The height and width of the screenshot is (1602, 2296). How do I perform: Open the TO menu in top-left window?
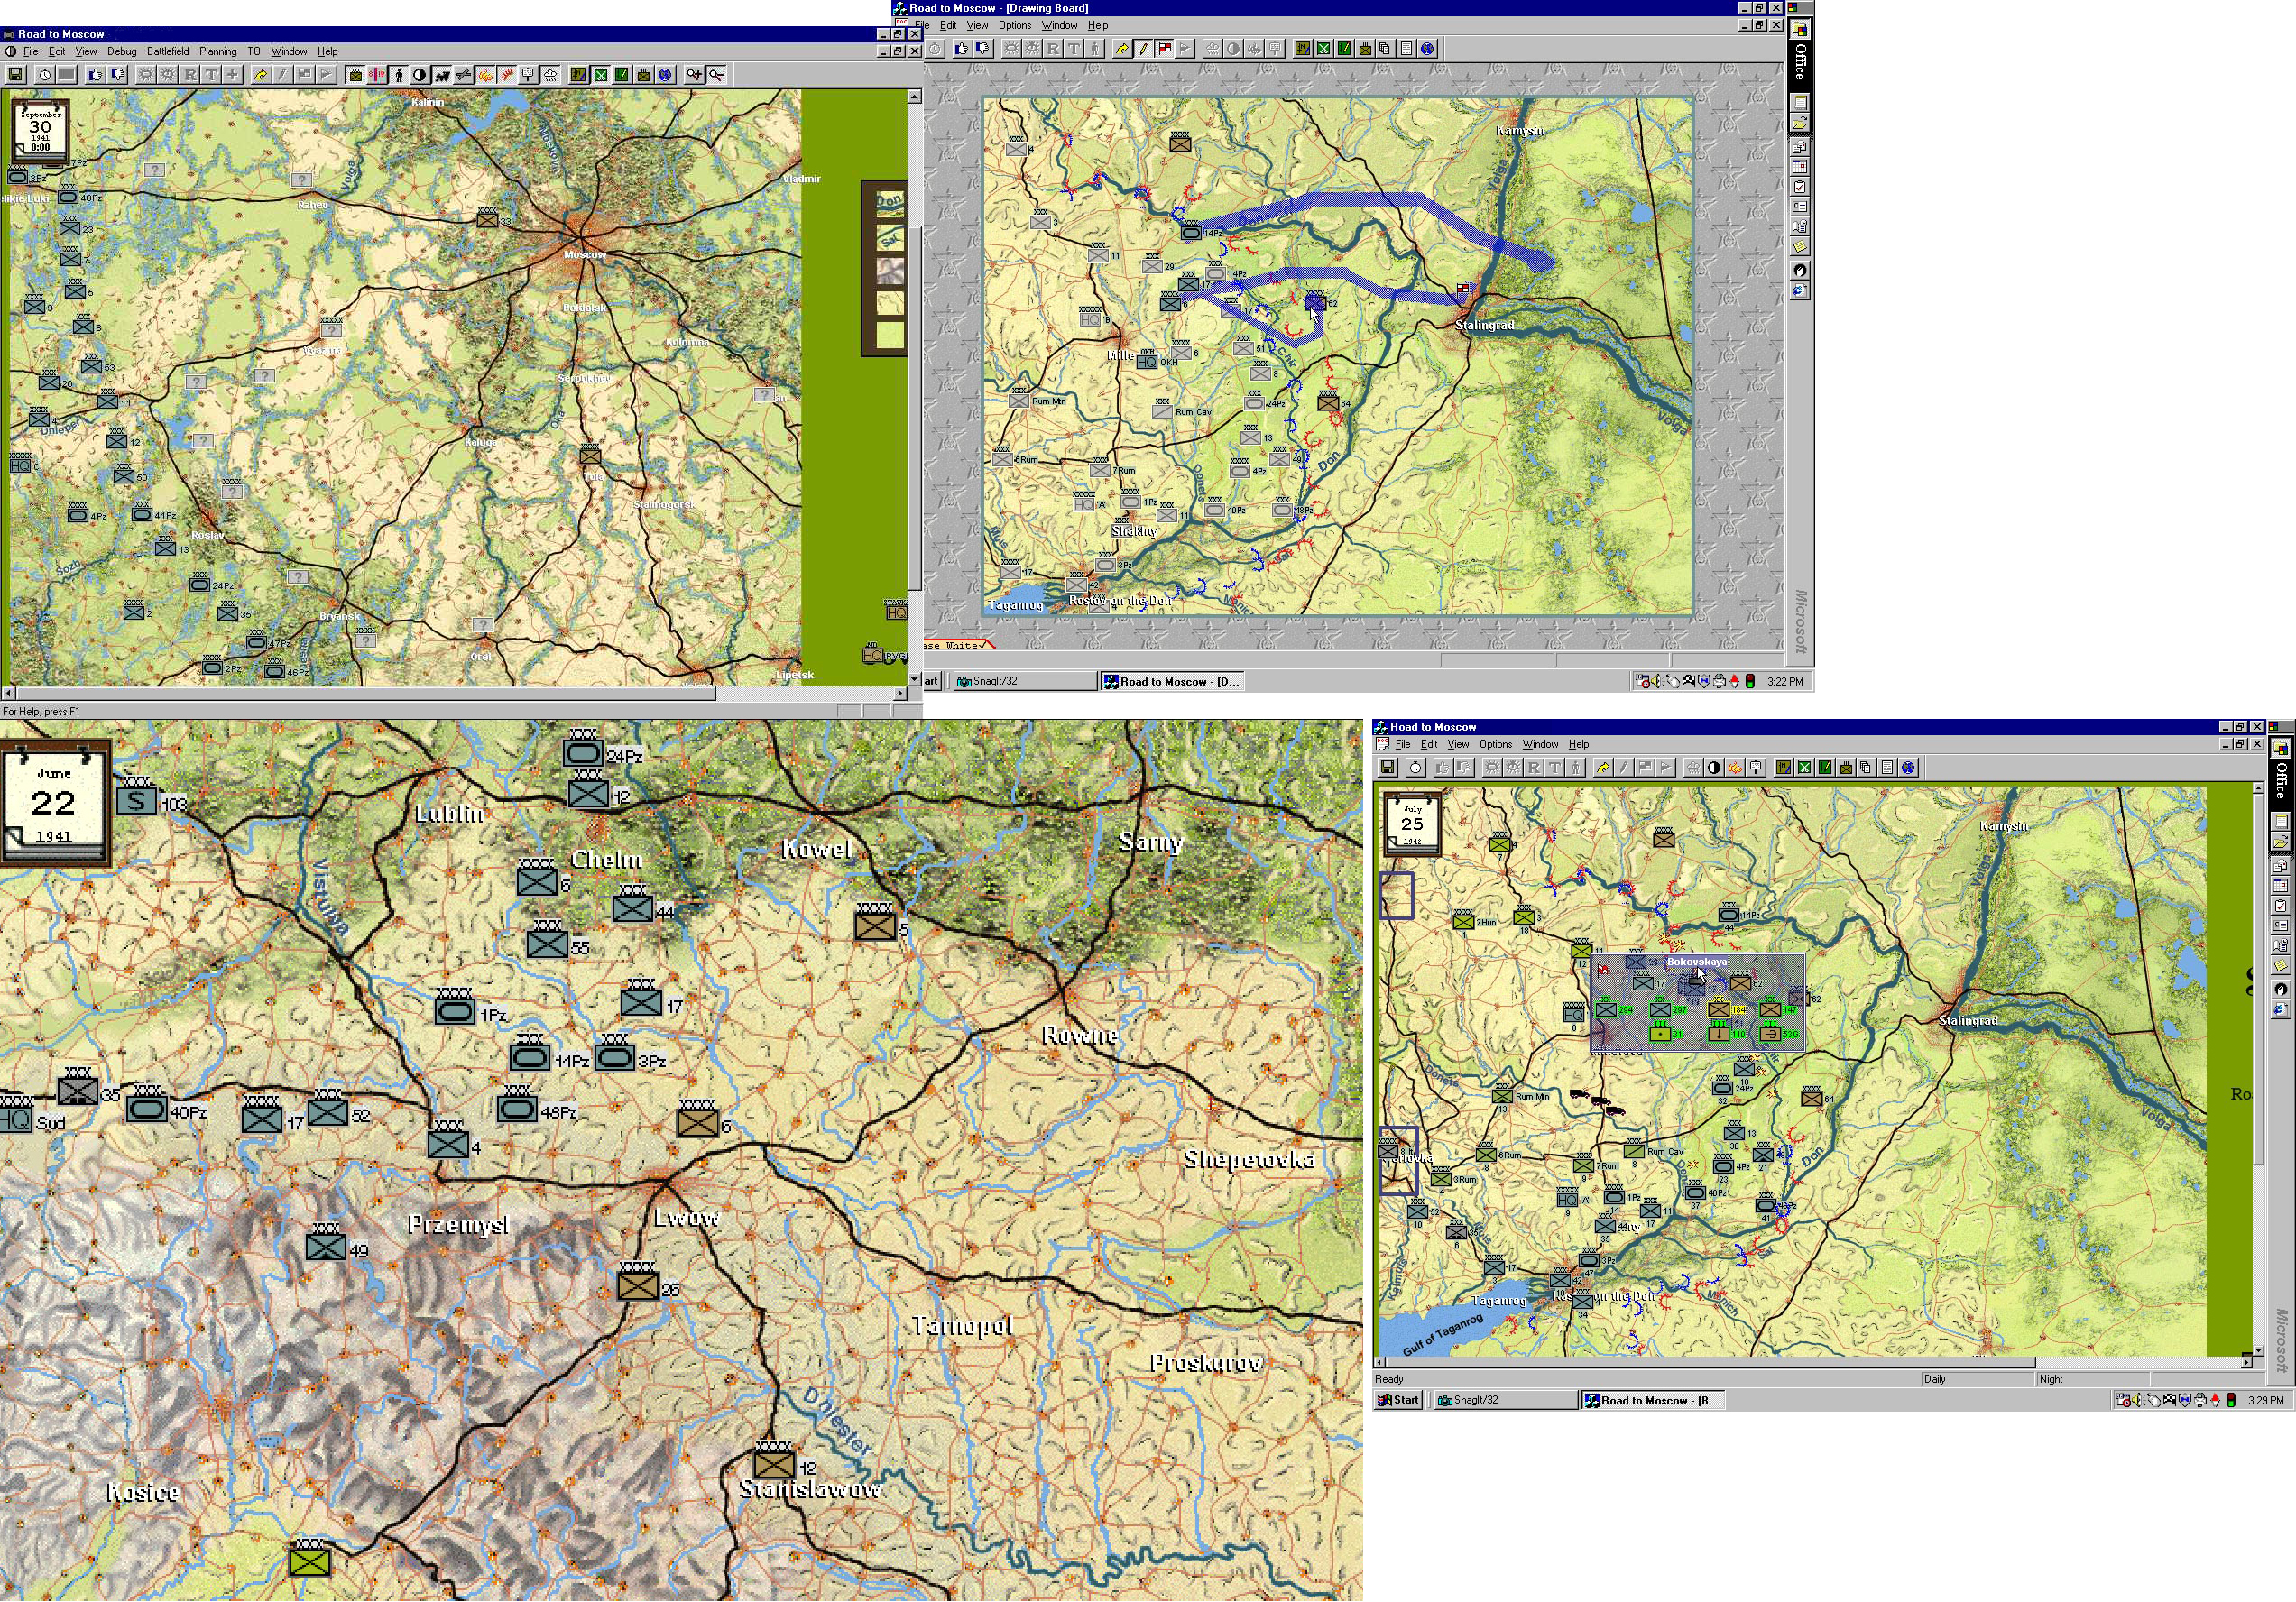(254, 51)
